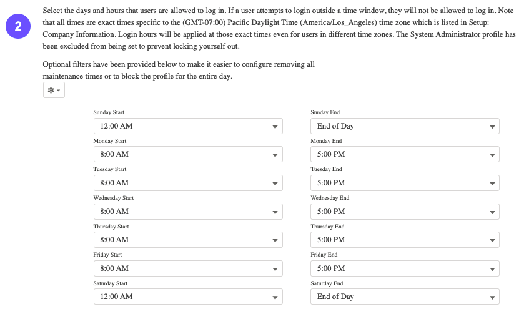
Task: Open the Sunday Start time dropdown
Action: tap(188, 126)
